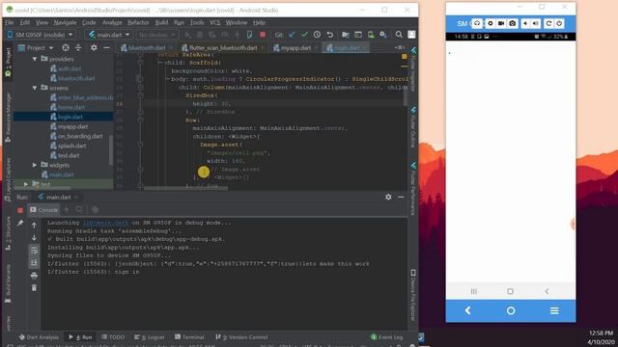618x347 pixels.
Task: Select the Console tab in Run panel
Action: pyautogui.click(x=43, y=210)
